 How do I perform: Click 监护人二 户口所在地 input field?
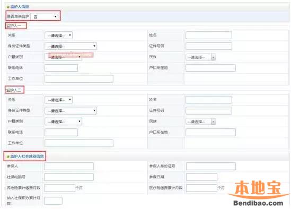[x=210, y=132]
